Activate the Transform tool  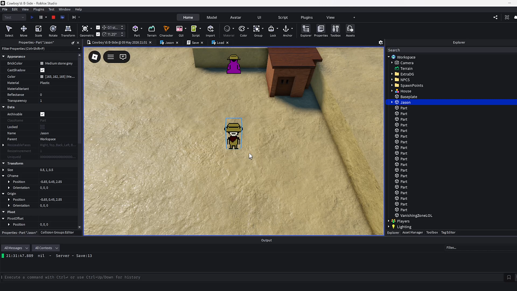68,31
